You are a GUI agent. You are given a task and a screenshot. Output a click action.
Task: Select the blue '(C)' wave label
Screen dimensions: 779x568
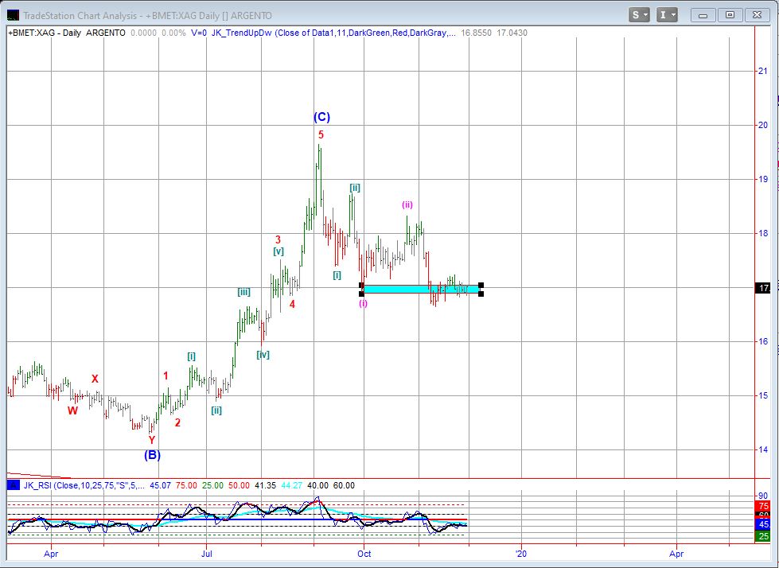tap(321, 117)
